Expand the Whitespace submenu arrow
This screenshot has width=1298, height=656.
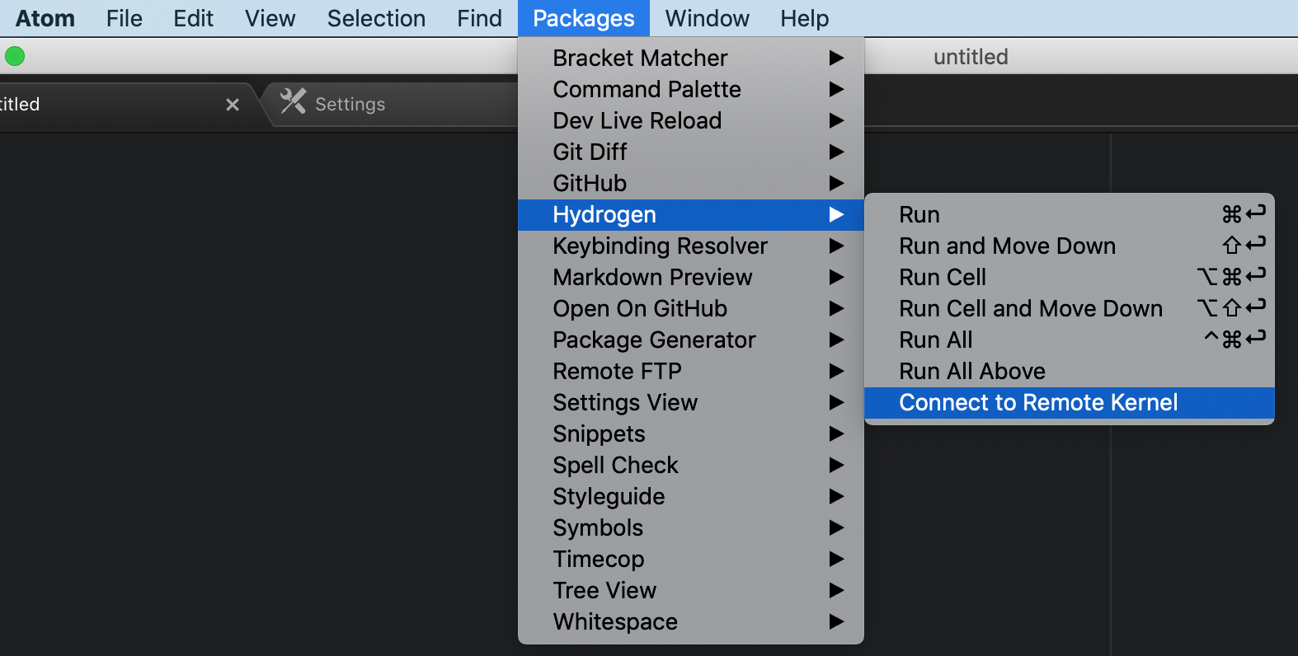click(836, 621)
